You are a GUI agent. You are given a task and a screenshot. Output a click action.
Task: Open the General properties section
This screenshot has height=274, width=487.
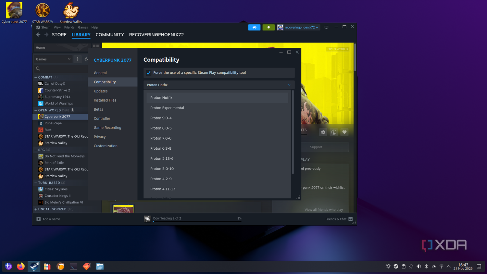[113, 73]
